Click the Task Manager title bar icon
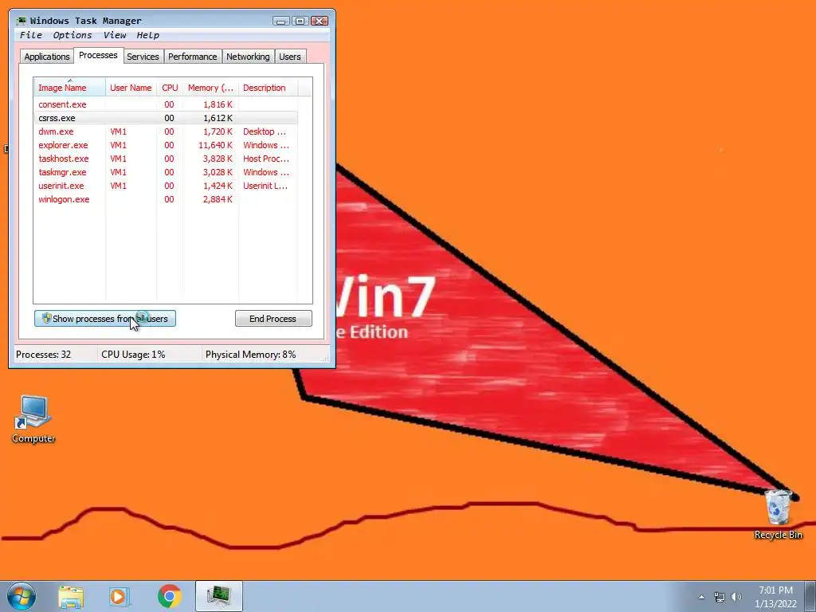The width and height of the screenshot is (816, 612). [x=22, y=21]
